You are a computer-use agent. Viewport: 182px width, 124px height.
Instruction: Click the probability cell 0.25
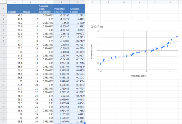(46, 41)
